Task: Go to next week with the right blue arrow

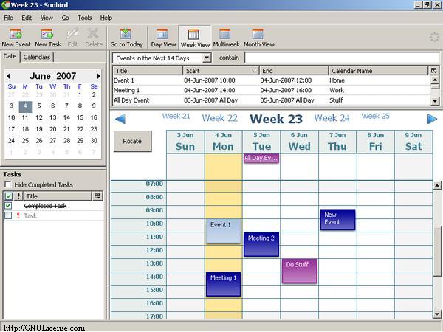Action: pyautogui.click(x=432, y=119)
